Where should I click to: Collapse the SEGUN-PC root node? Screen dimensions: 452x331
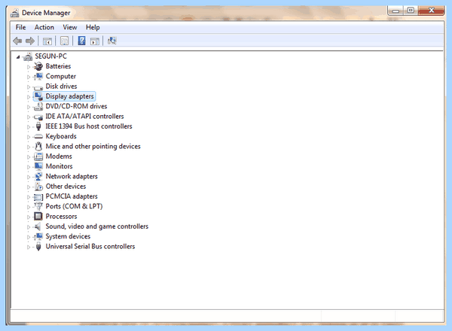tap(18, 57)
